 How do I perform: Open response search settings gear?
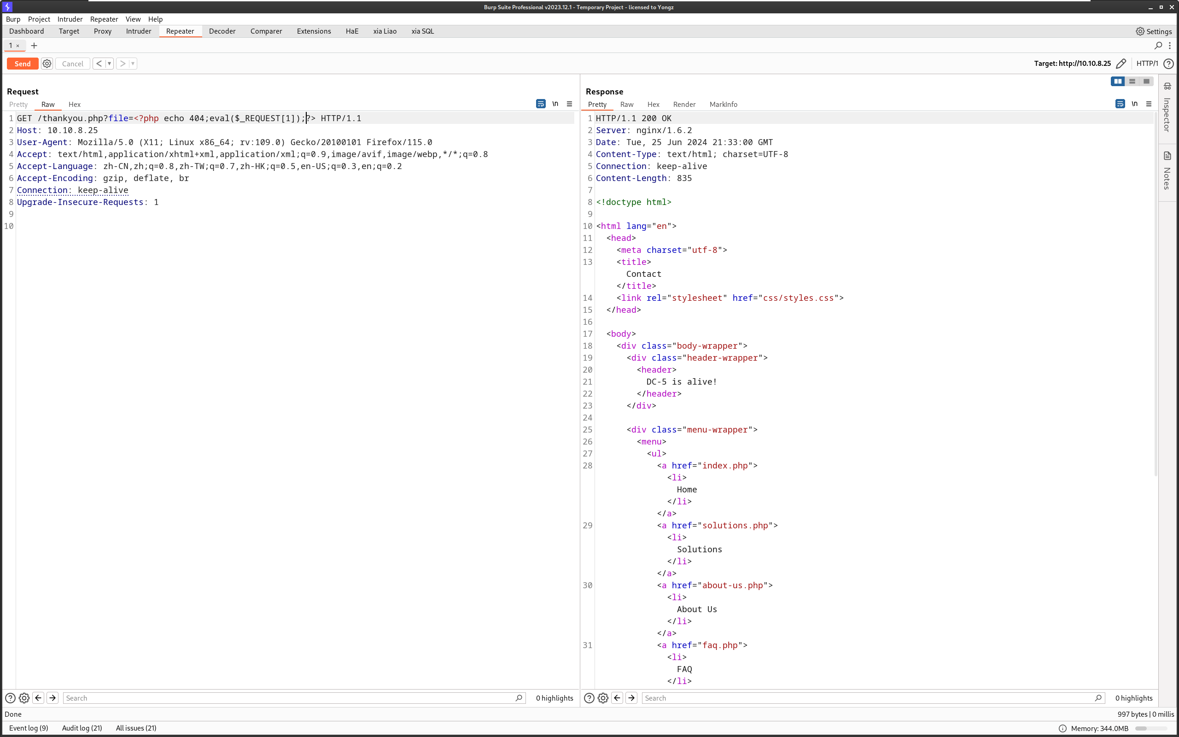(603, 698)
